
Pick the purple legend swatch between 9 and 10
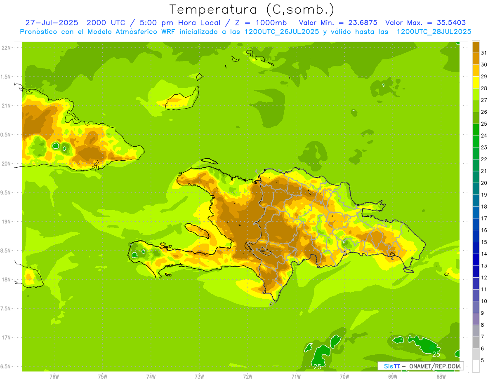(476, 307)
